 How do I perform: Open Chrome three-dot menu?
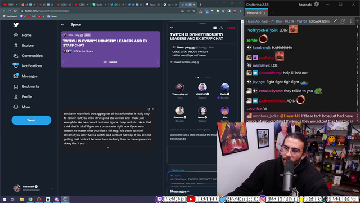pyautogui.click(x=240, y=11)
